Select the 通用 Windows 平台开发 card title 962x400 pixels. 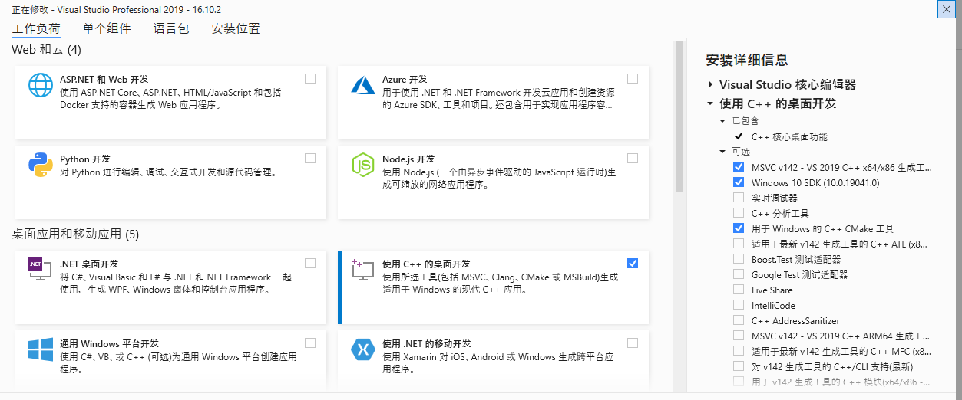[x=110, y=343]
